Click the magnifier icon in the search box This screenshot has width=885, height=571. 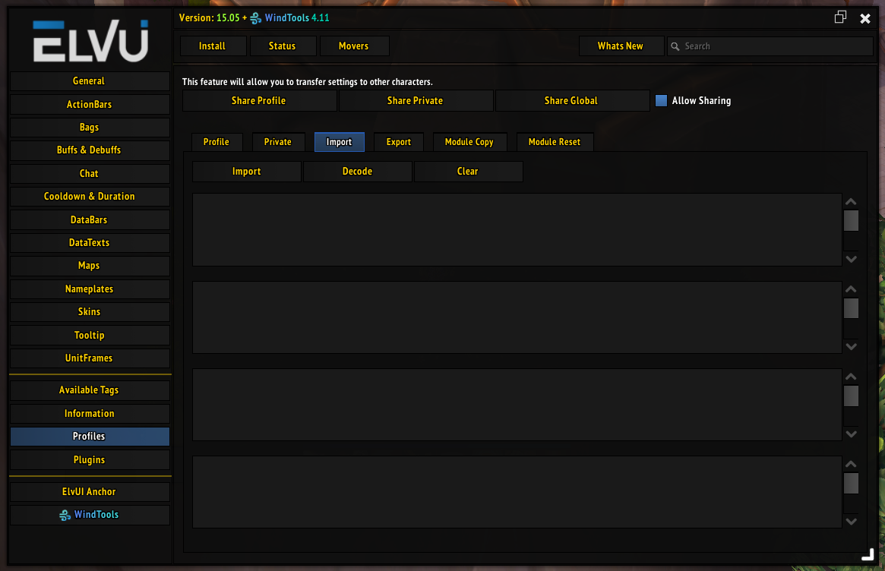click(x=675, y=46)
